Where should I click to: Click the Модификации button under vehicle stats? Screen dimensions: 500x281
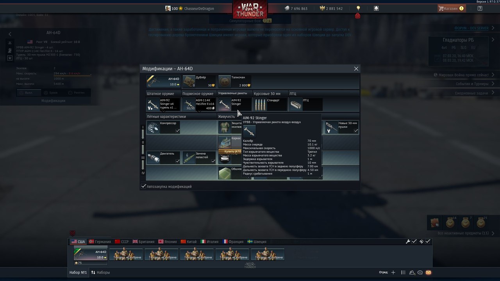(x=53, y=101)
